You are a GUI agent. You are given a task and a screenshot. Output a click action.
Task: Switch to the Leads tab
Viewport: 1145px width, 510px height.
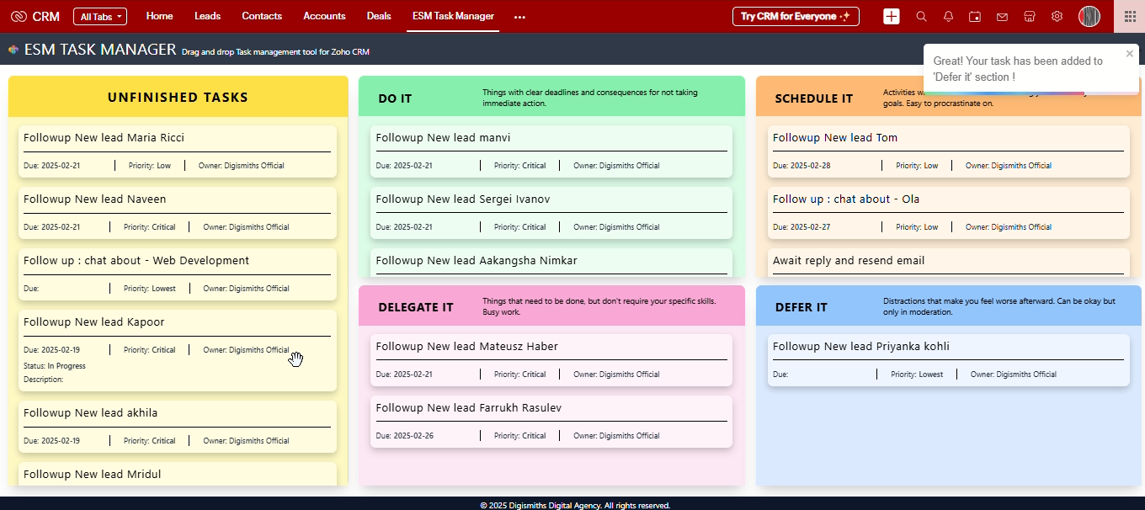(207, 16)
